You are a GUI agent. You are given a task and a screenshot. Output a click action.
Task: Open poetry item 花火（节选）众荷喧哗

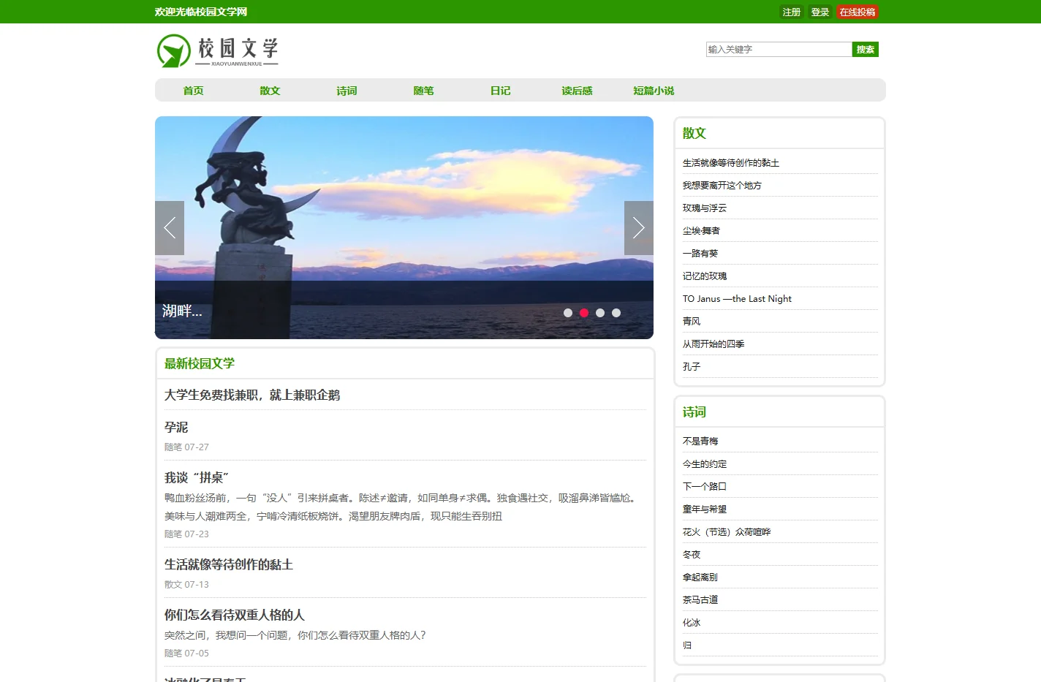(727, 532)
